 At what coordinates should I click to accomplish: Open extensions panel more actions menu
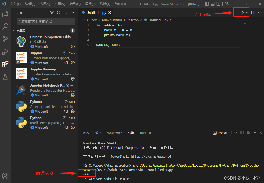(72, 13)
